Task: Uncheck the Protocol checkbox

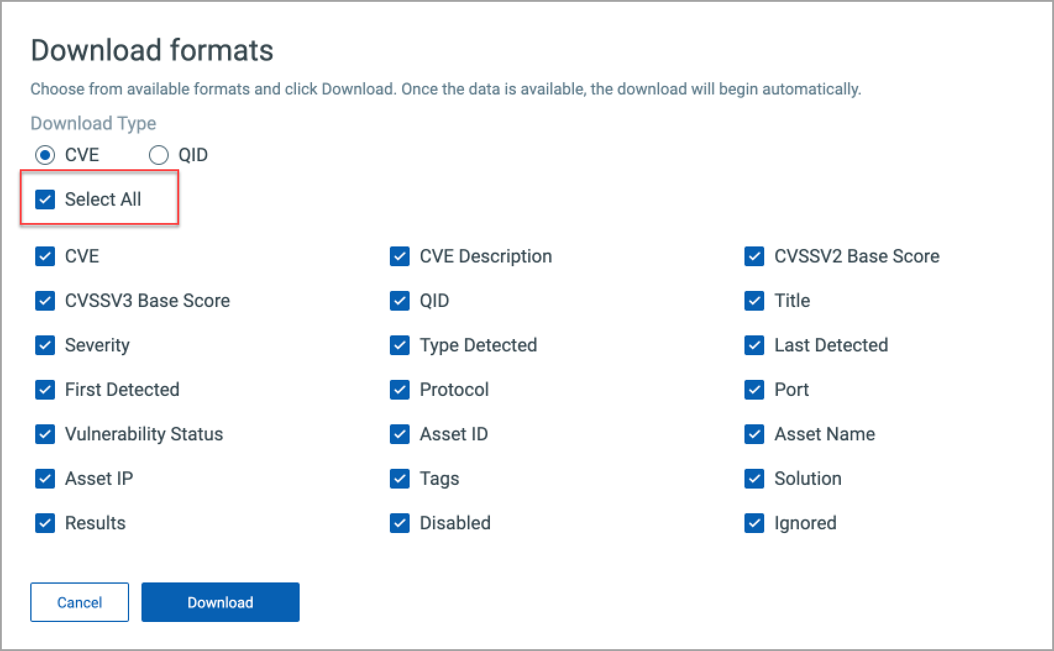Action: pos(400,390)
